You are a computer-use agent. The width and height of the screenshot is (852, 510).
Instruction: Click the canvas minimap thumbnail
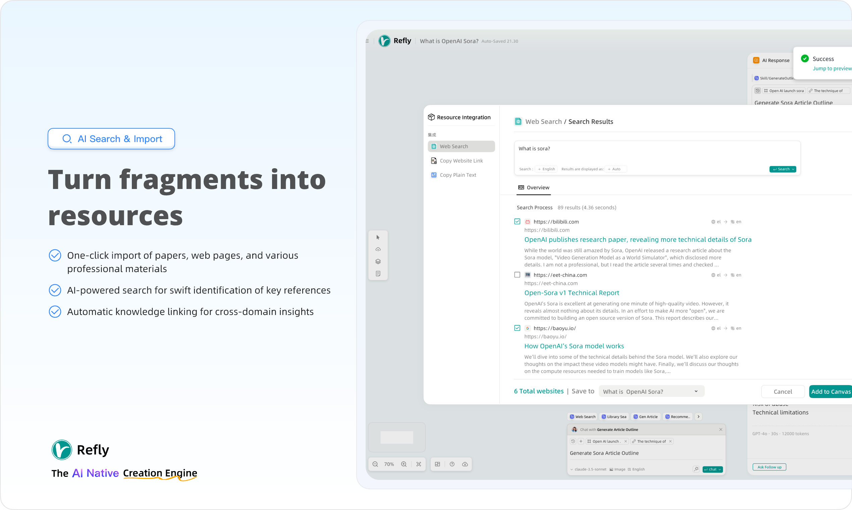[x=396, y=438]
